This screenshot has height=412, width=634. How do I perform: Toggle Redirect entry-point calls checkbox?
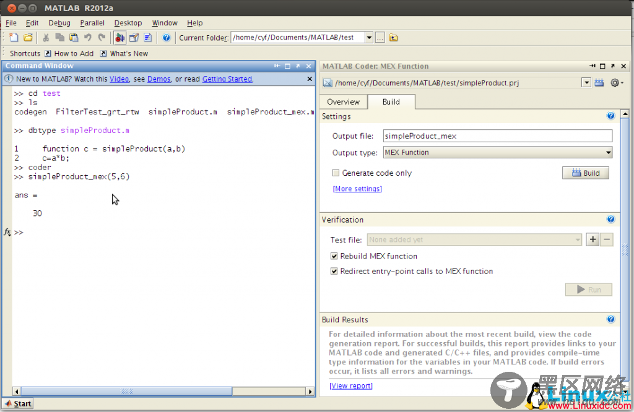[334, 271]
